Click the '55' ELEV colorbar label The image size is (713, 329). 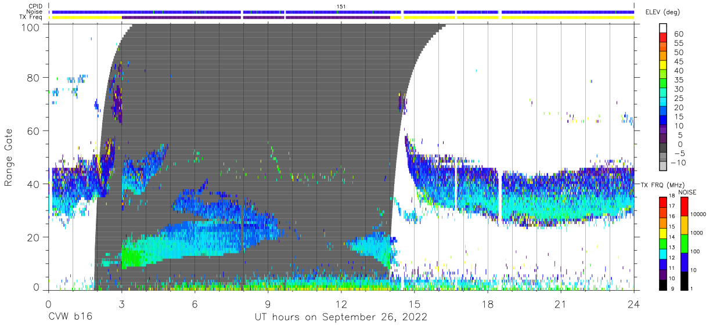(679, 44)
